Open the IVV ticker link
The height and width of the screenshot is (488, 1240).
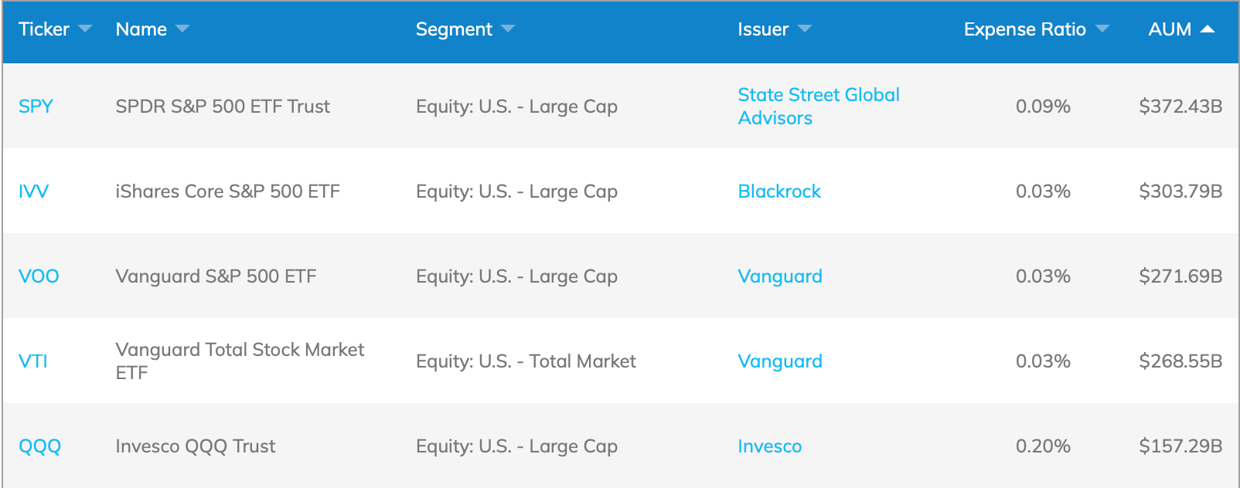[x=33, y=191]
